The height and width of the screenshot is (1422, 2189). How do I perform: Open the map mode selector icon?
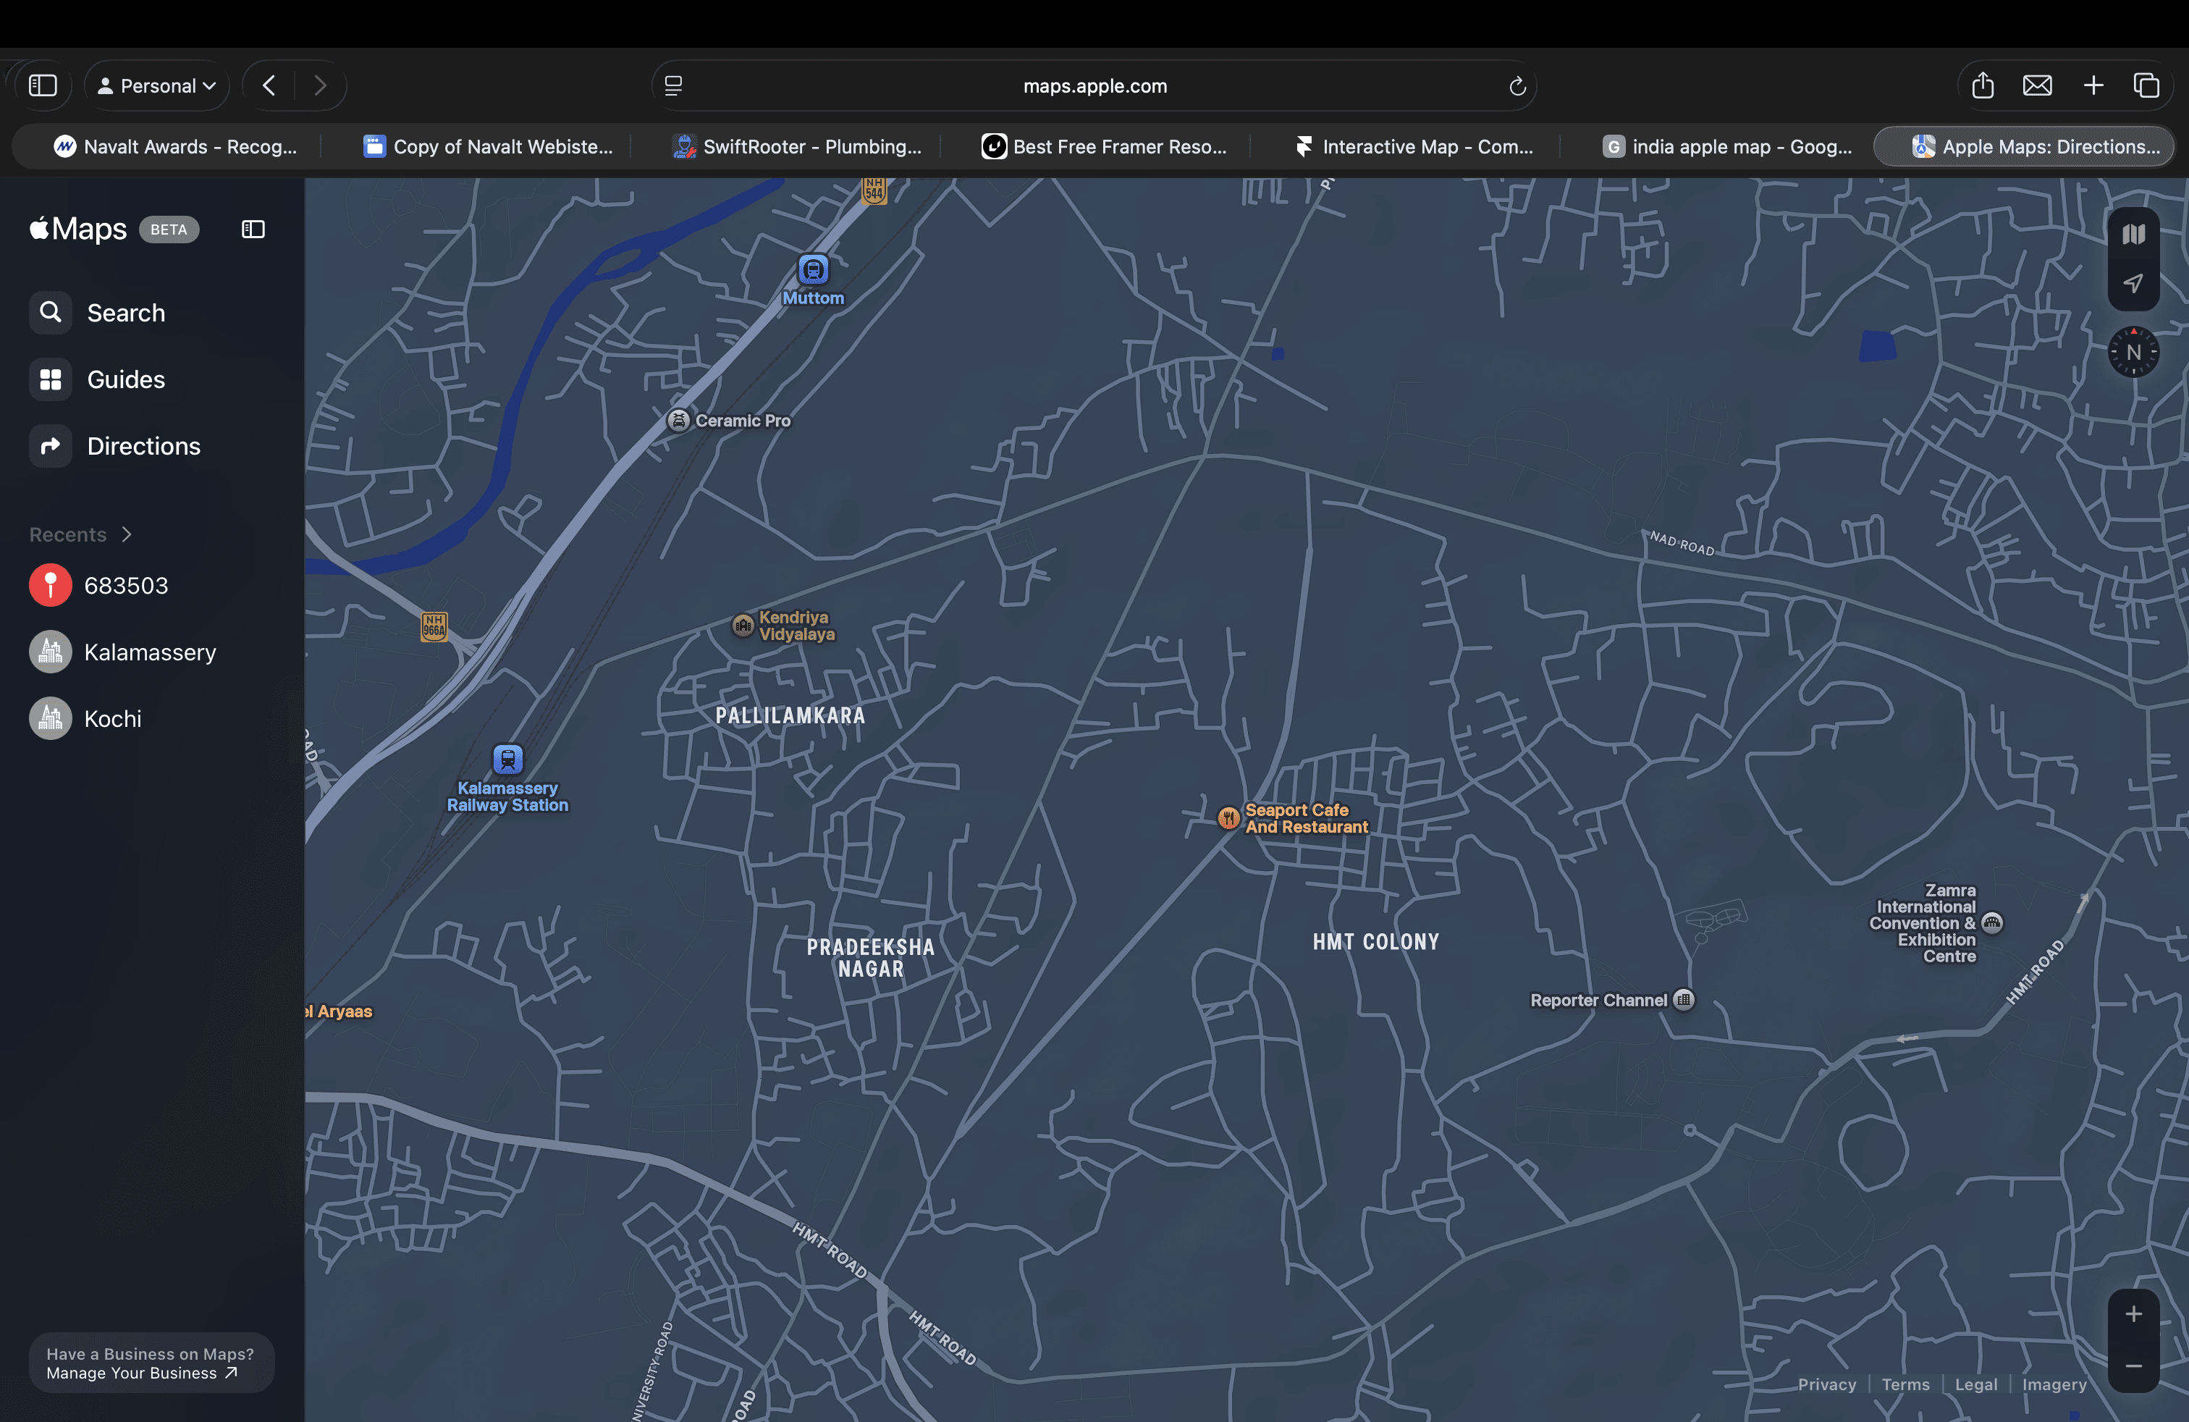click(2133, 235)
